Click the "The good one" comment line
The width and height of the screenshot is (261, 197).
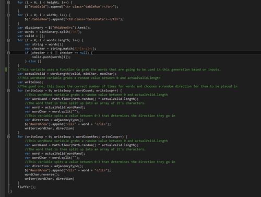tap(127, 86)
